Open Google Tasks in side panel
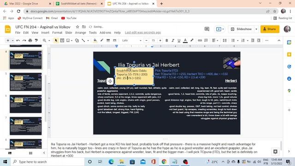This screenshot has height=166, width=295. (289, 66)
